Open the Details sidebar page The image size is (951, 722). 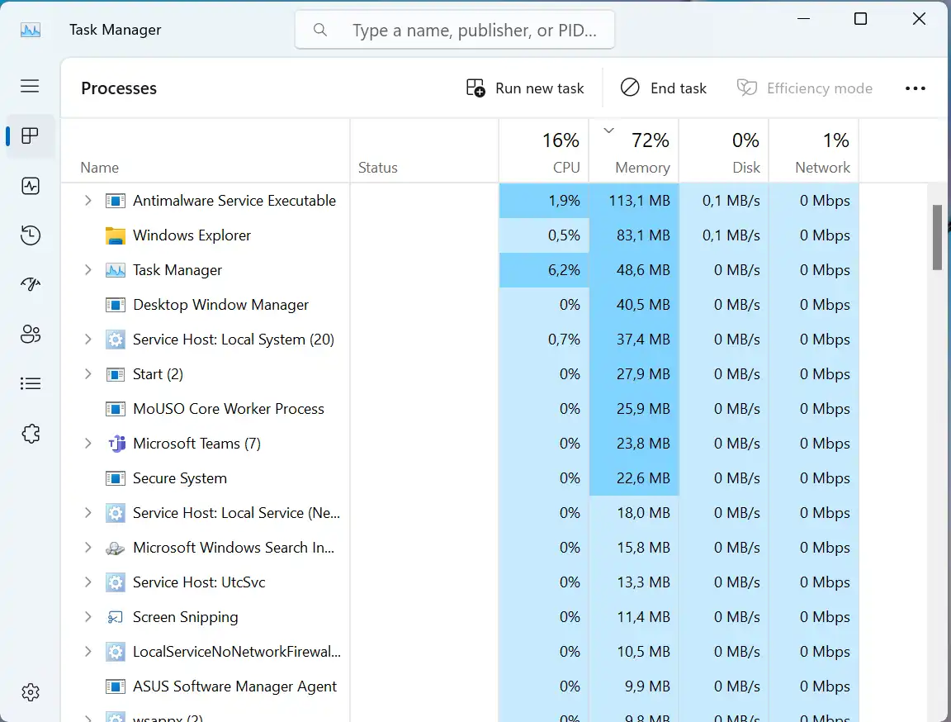30,383
